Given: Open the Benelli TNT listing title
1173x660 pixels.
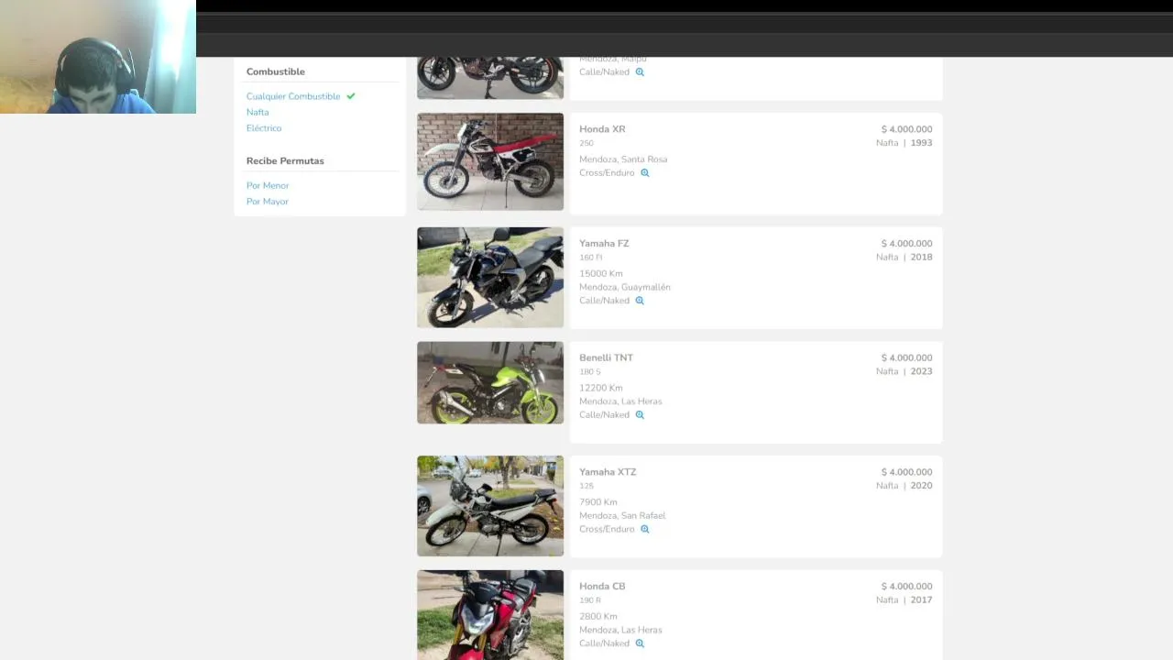Looking at the screenshot, I should [x=606, y=357].
